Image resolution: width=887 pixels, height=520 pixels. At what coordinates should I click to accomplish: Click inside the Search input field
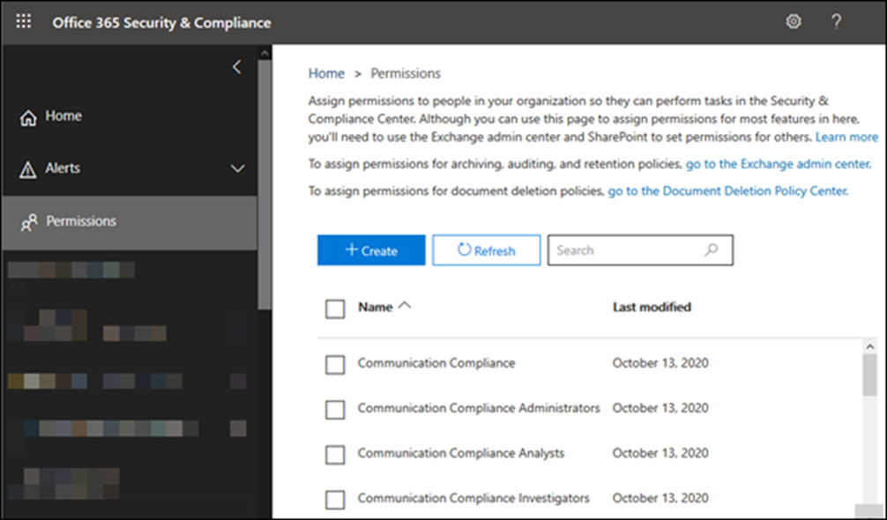pyautogui.click(x=617, y=249)
